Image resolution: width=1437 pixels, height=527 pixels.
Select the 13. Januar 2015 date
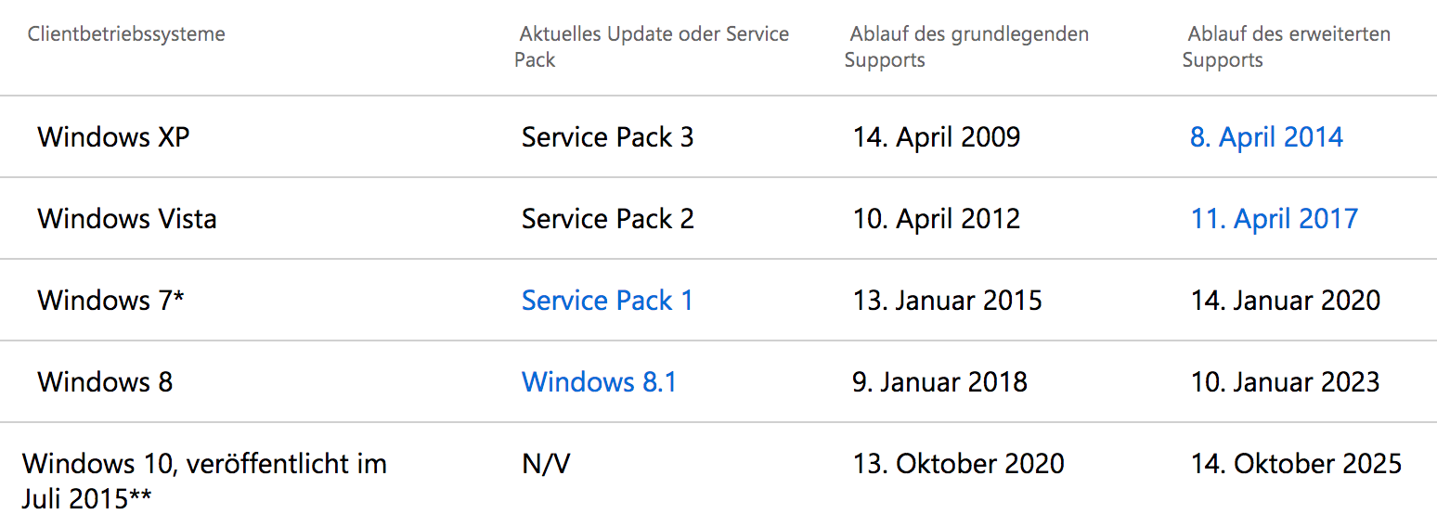947,301
